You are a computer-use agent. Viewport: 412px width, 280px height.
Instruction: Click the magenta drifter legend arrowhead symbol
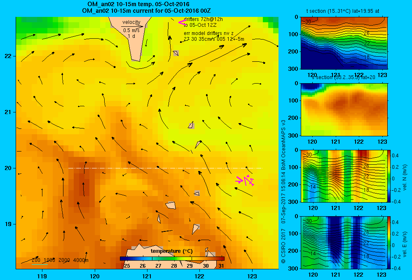(182, 22)
